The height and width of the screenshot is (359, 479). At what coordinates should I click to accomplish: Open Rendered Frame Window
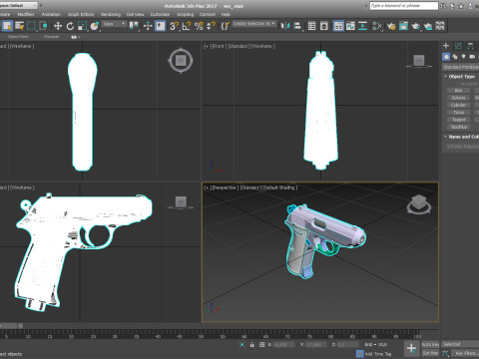[x=403, y=26]
